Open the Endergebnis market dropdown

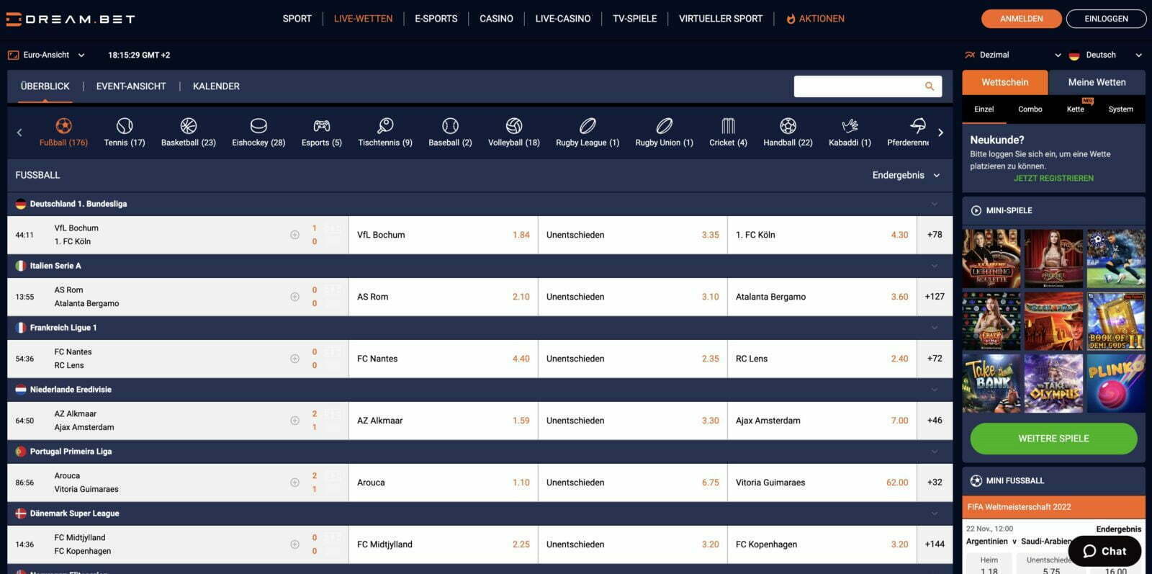[906, 175]
